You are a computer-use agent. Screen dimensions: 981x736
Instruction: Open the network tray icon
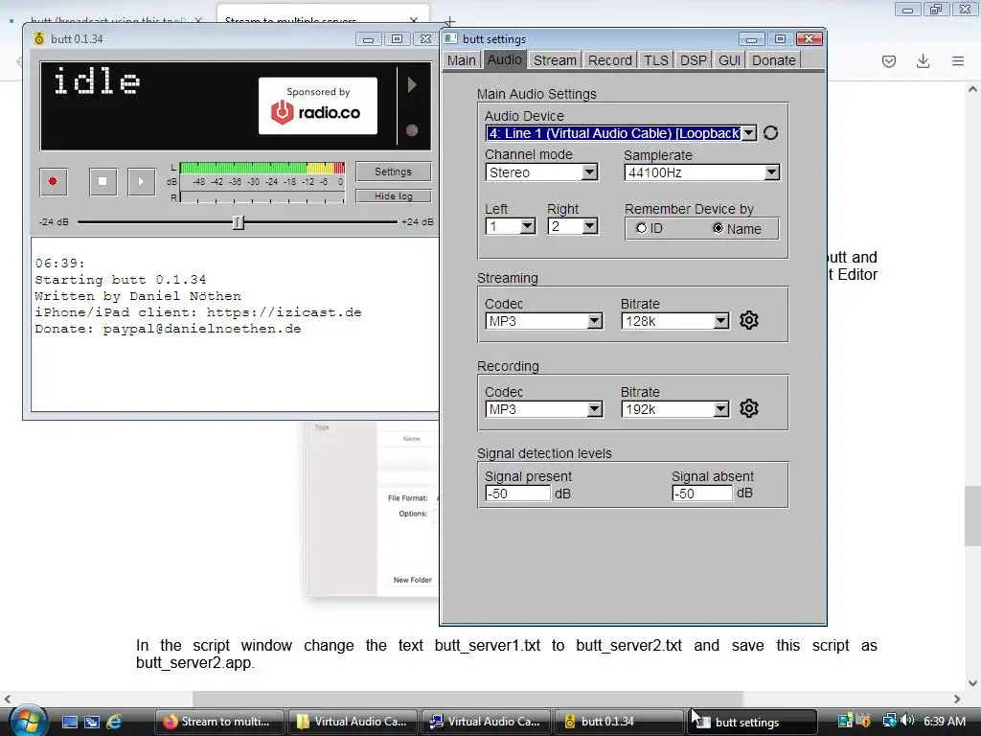coord(889,721)
